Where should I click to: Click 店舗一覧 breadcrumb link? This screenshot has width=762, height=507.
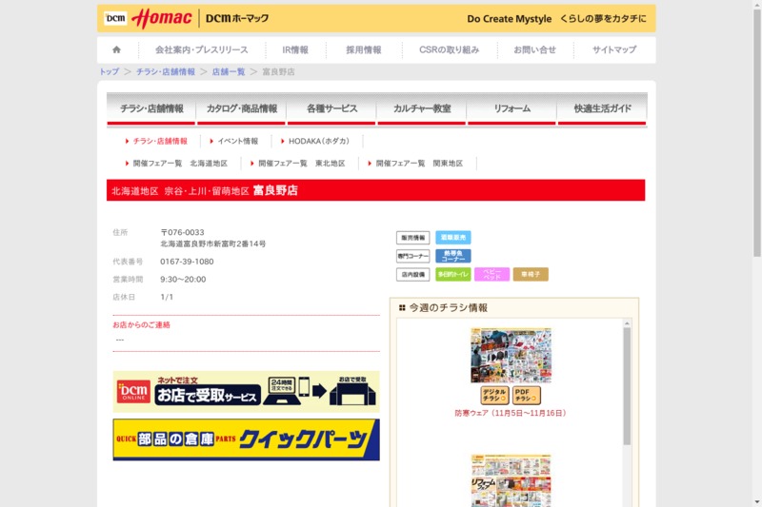(x=229, y=71)
